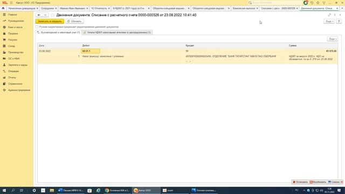Close the Банковские выписки tab

[x=257, y=9]
